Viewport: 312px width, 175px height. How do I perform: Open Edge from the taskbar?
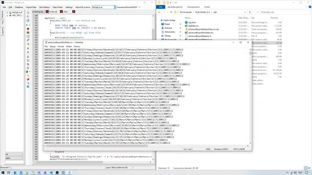point(15,173)
